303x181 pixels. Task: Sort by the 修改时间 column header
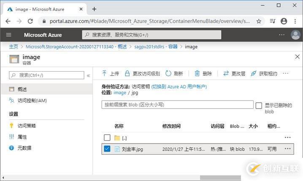(x=171, y=126)
